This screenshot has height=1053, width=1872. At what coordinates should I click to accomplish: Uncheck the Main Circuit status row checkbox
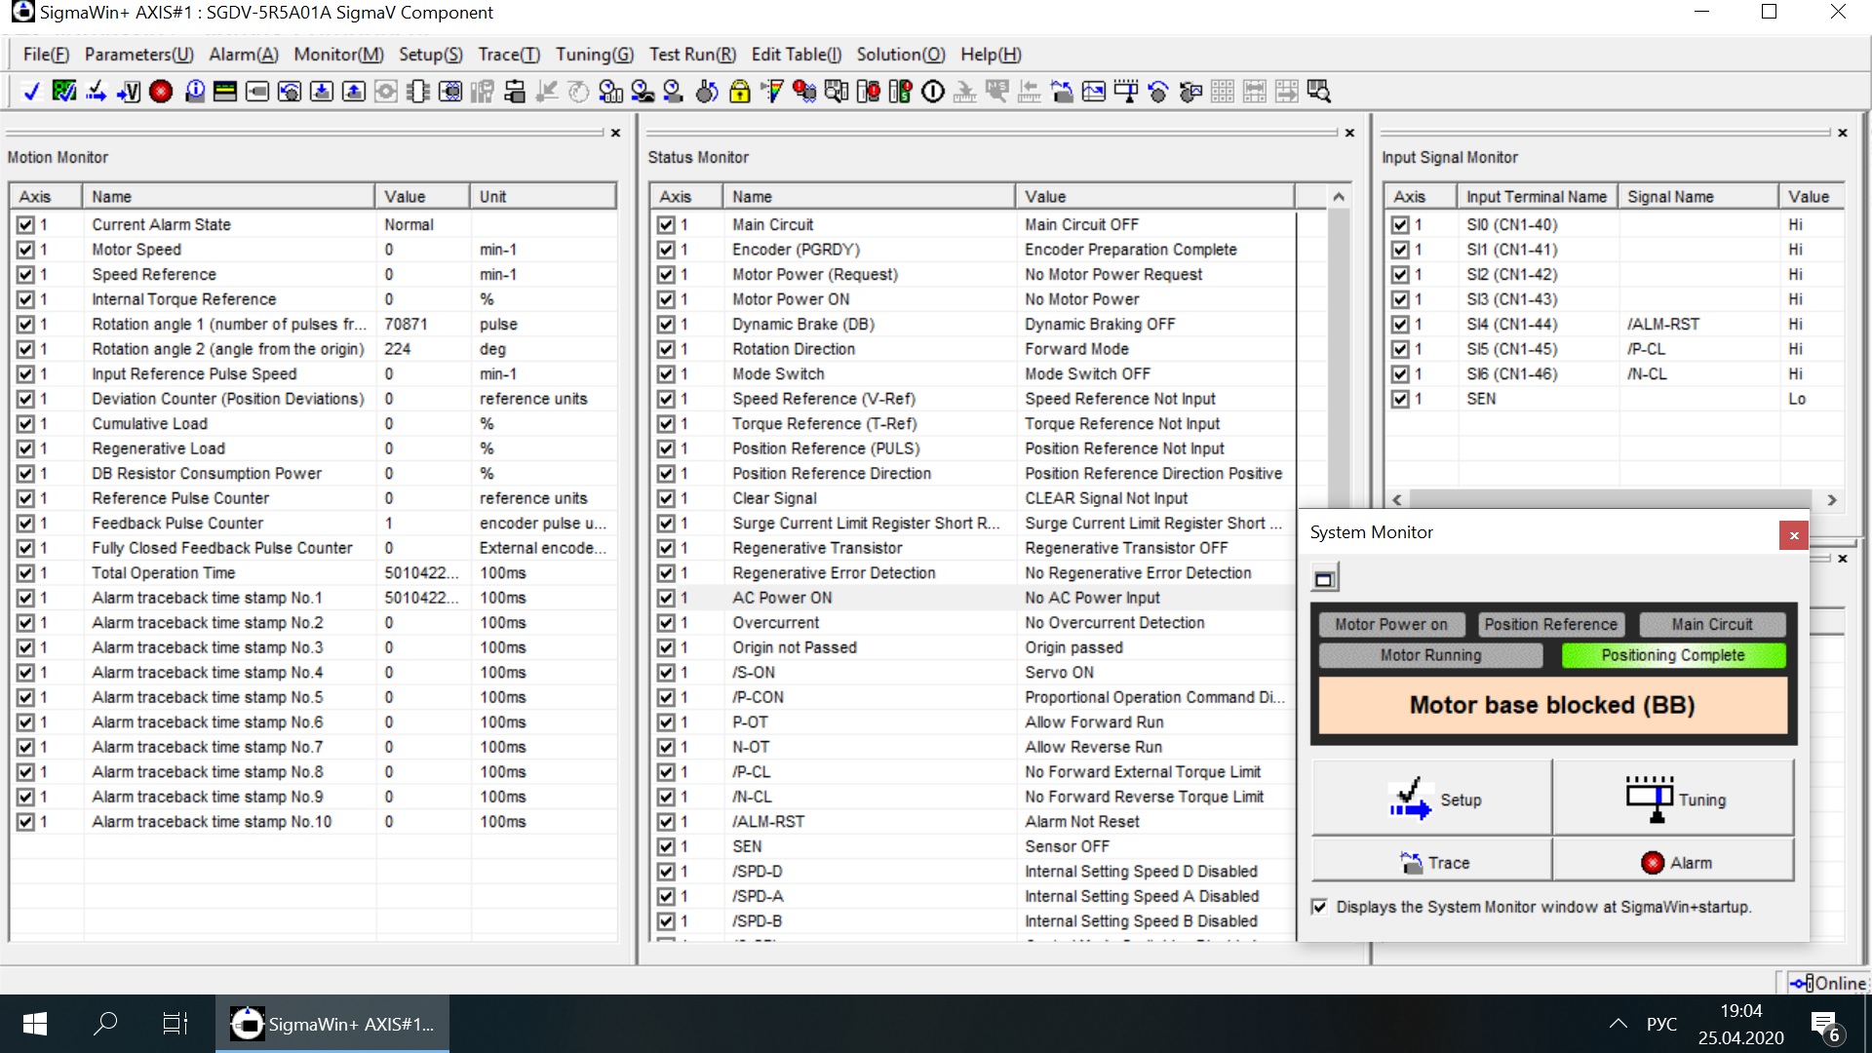coord(666,224)
